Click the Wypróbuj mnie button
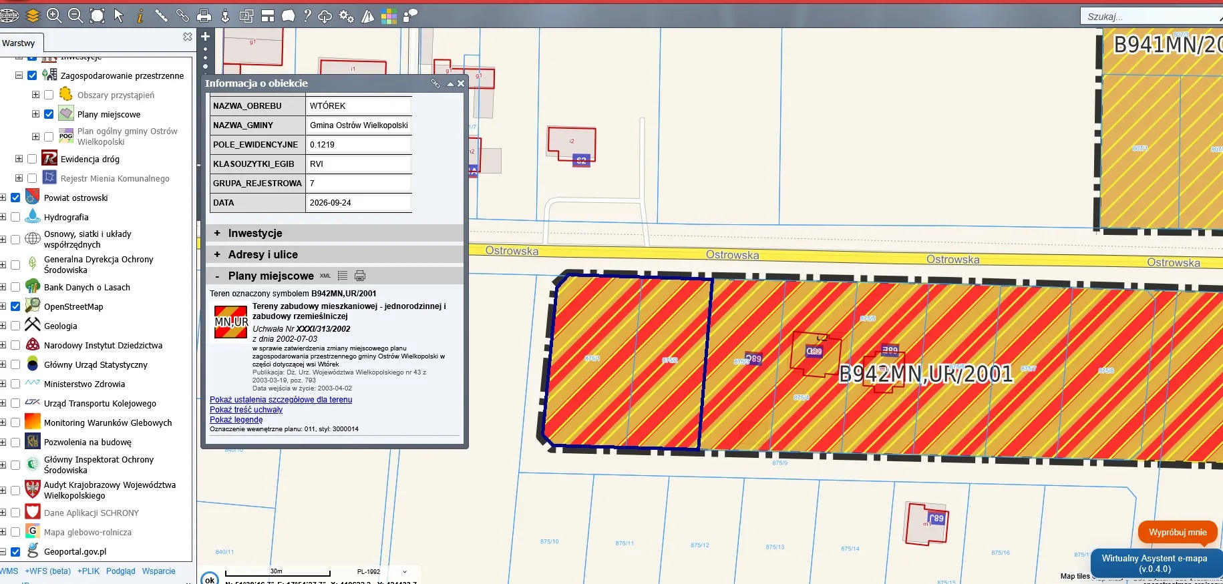The image size is (1223, 584). pyautogui.click(x=1178, y=532)
